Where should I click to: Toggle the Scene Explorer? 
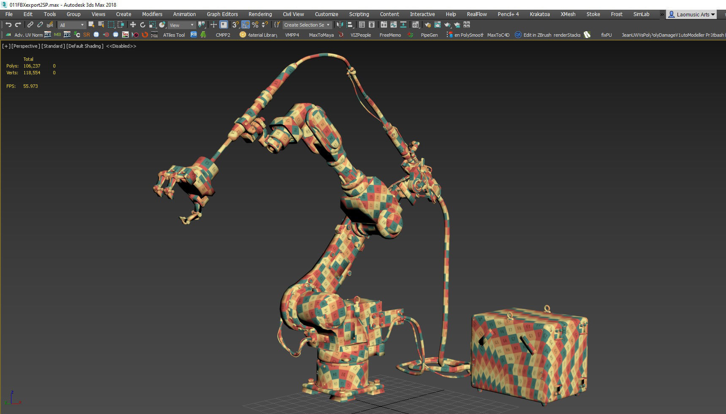coord(362,25)
